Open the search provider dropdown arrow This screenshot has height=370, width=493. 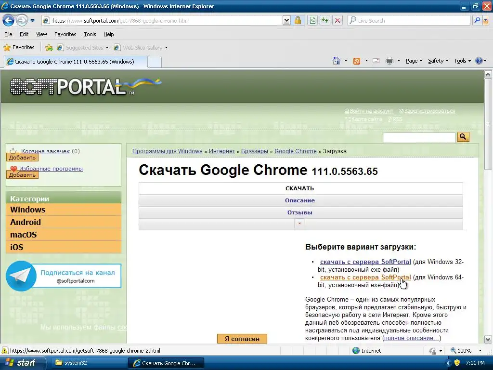pos(486,21)
